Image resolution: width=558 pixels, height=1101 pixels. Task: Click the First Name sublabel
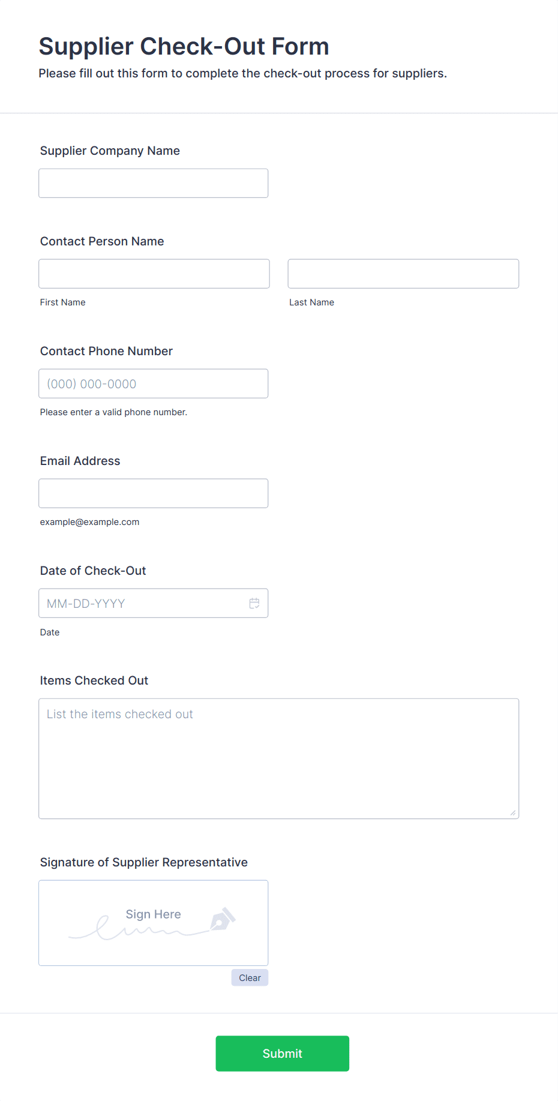click(x=63, y=302)
